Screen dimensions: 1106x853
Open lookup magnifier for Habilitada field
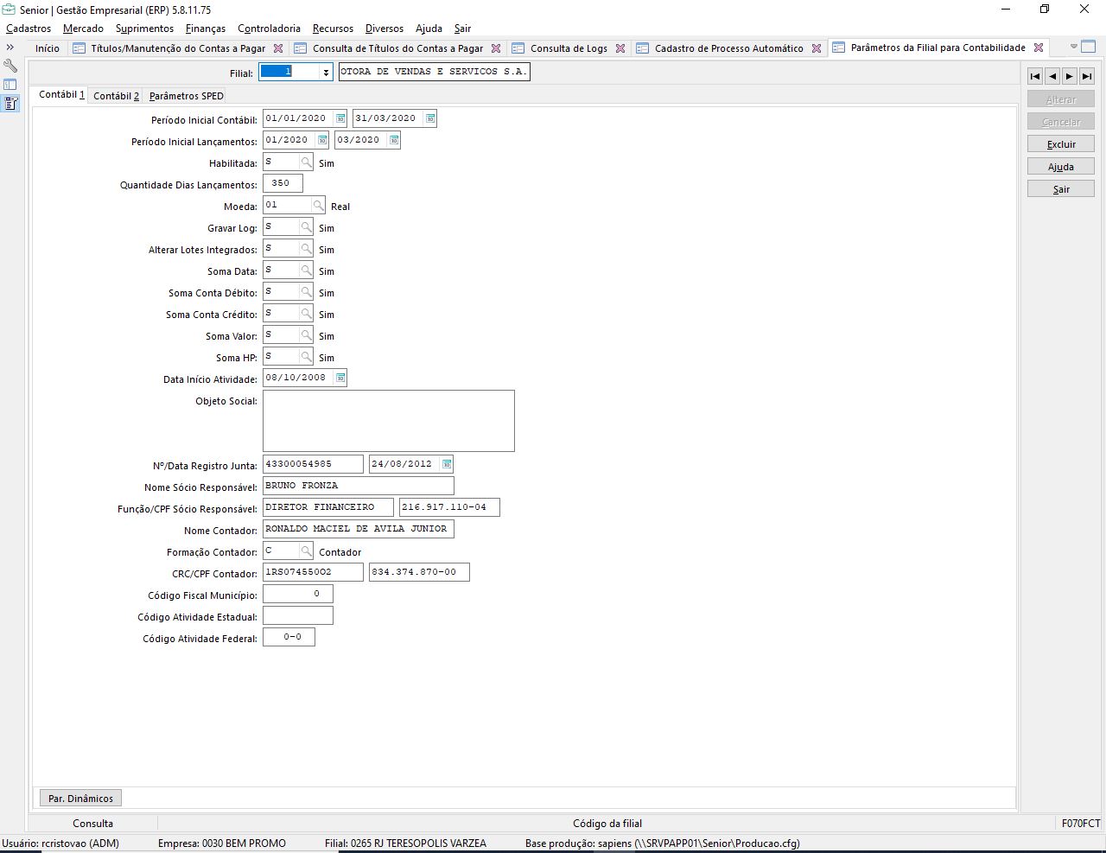click(x=306, y=162)
